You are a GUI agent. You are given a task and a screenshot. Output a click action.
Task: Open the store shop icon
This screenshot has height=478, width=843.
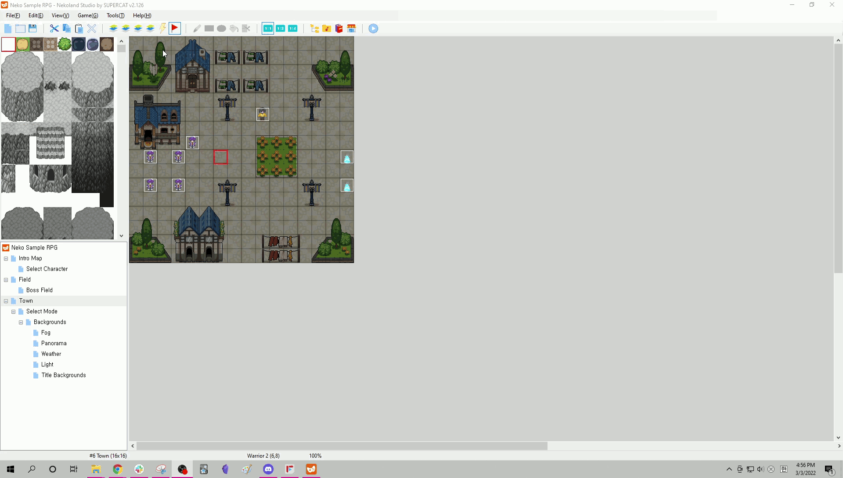click(351, 29)
